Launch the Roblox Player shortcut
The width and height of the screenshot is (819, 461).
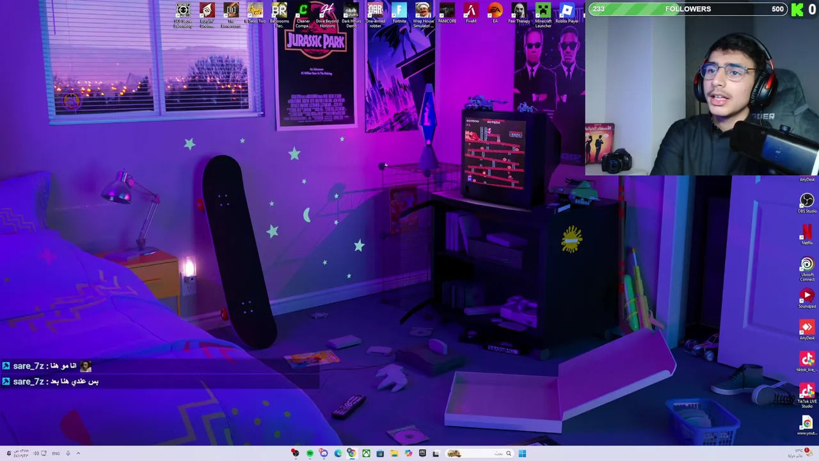[x=567, y=14]
